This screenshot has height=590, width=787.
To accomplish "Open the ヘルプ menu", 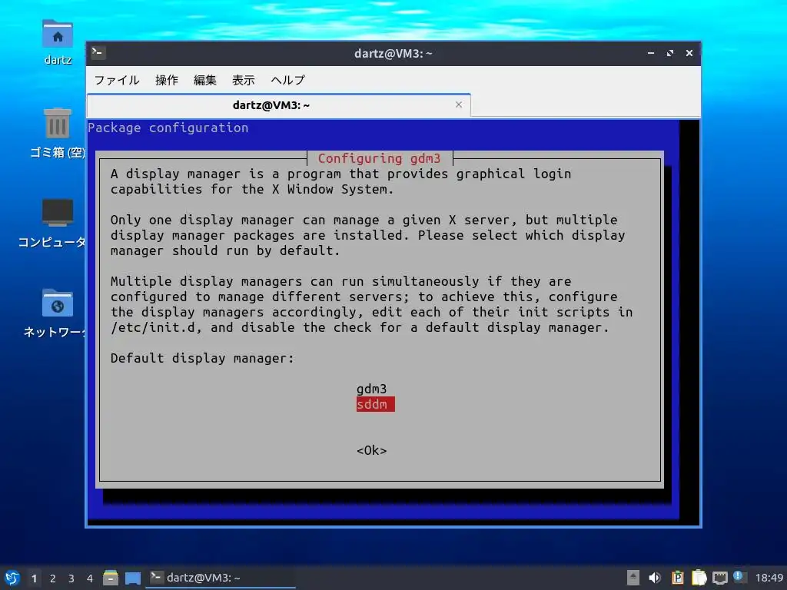I will pos(287,80).
